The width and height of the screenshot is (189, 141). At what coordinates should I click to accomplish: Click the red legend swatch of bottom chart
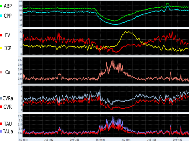pyautogui.click(x=1, y=124)
